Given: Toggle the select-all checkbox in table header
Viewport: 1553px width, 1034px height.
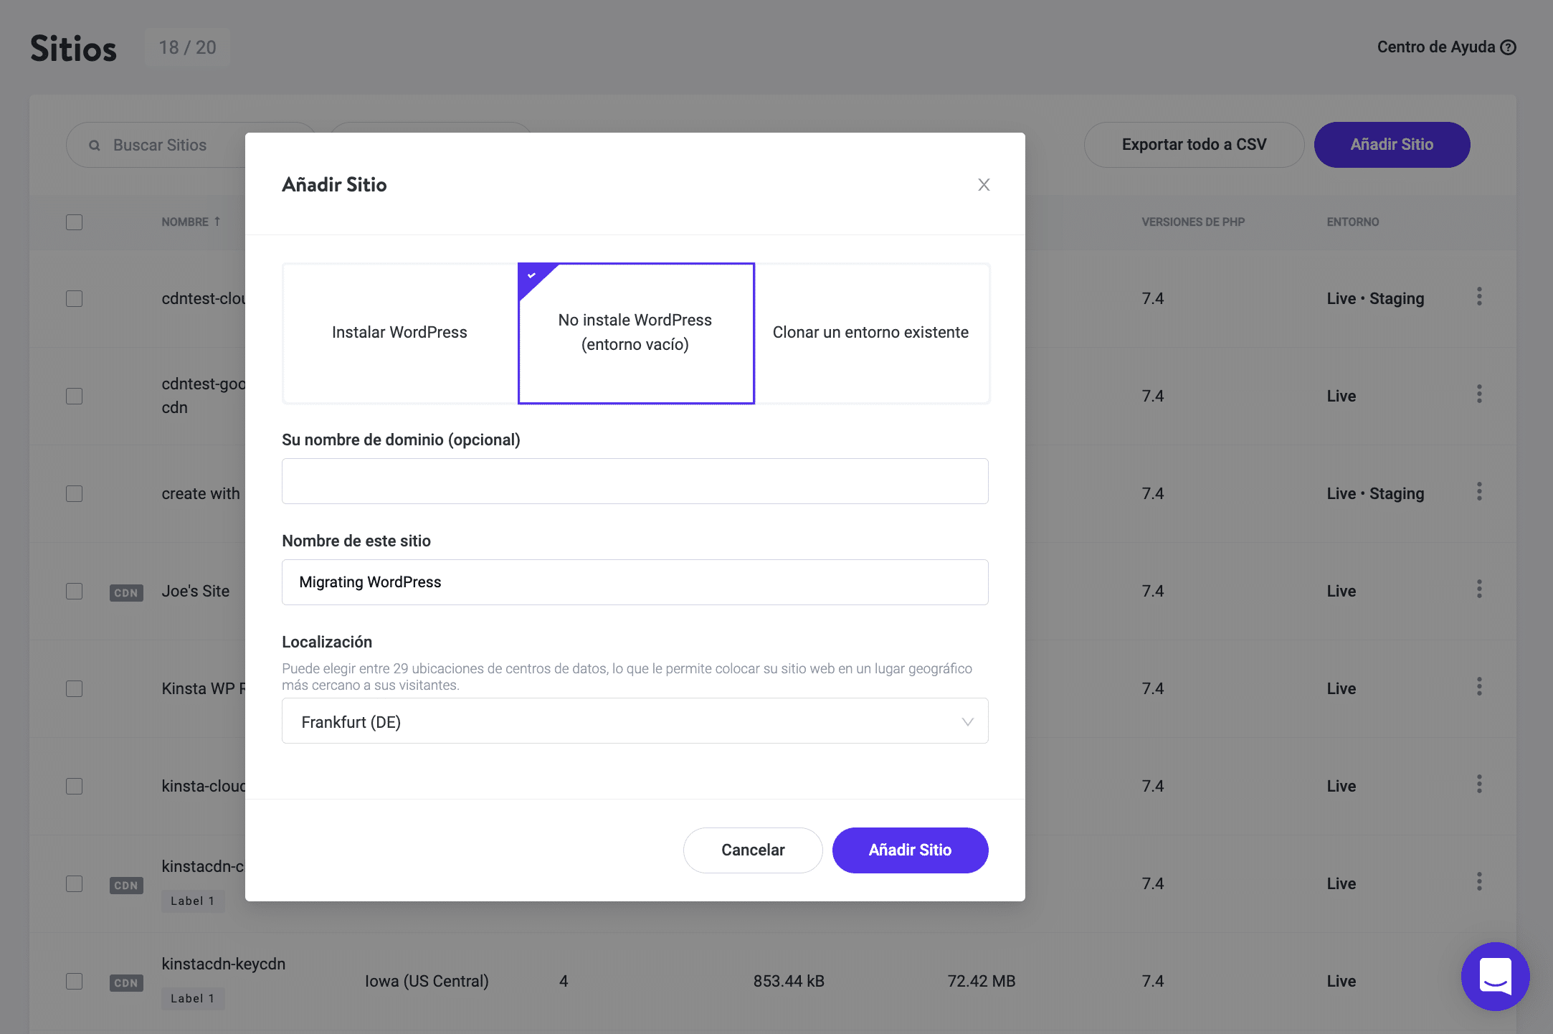Looking at the screenshot, I should [75, 222].
